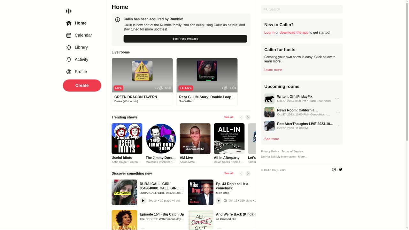The height and width of the screenshot is (230, 409).
Task: Click Do Not Sell My Information
Action: point(278,157)
